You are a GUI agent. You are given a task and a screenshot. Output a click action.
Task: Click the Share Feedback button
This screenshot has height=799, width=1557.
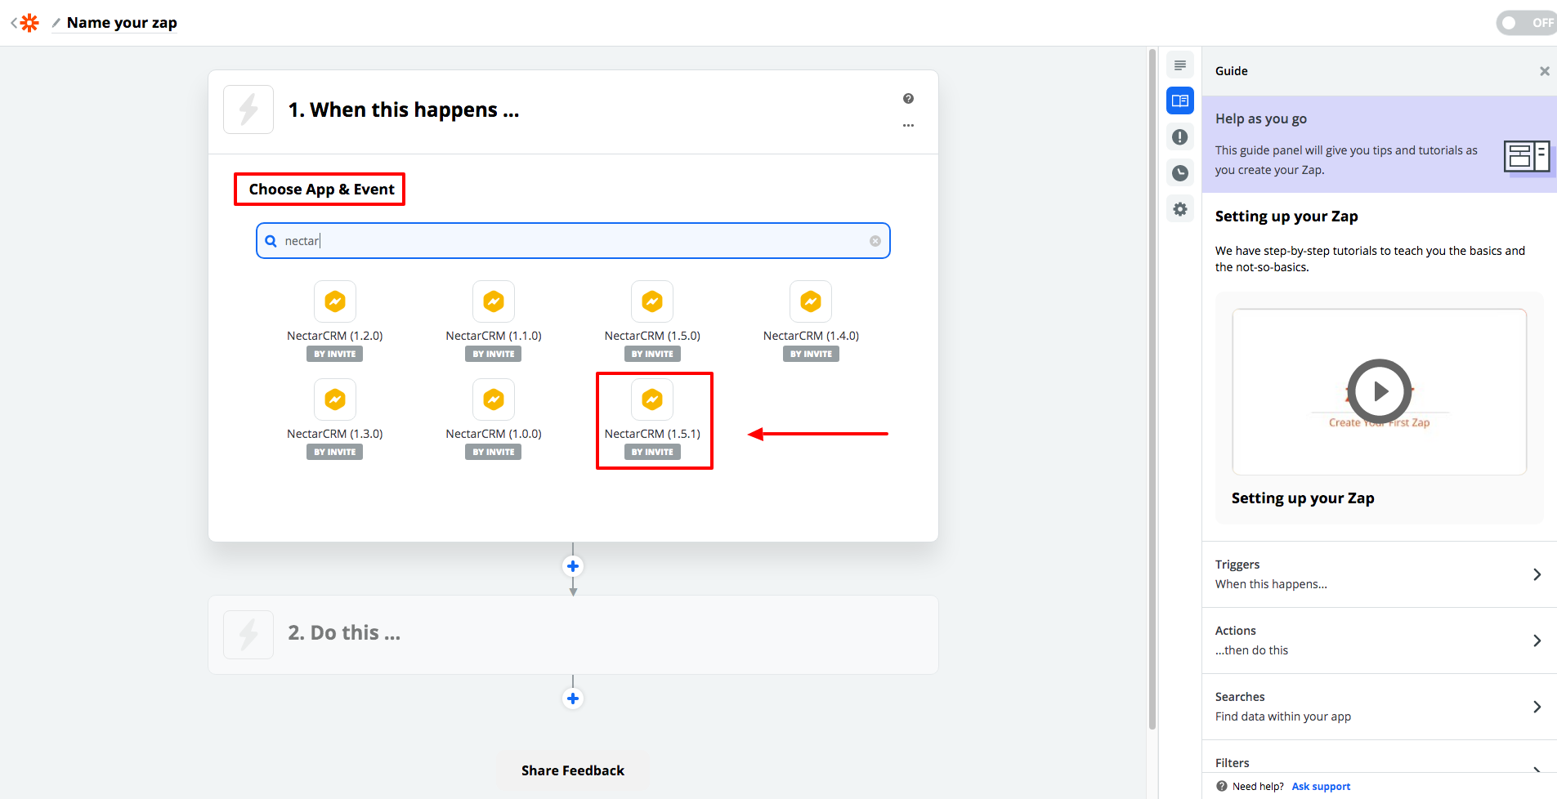(573, 770)
